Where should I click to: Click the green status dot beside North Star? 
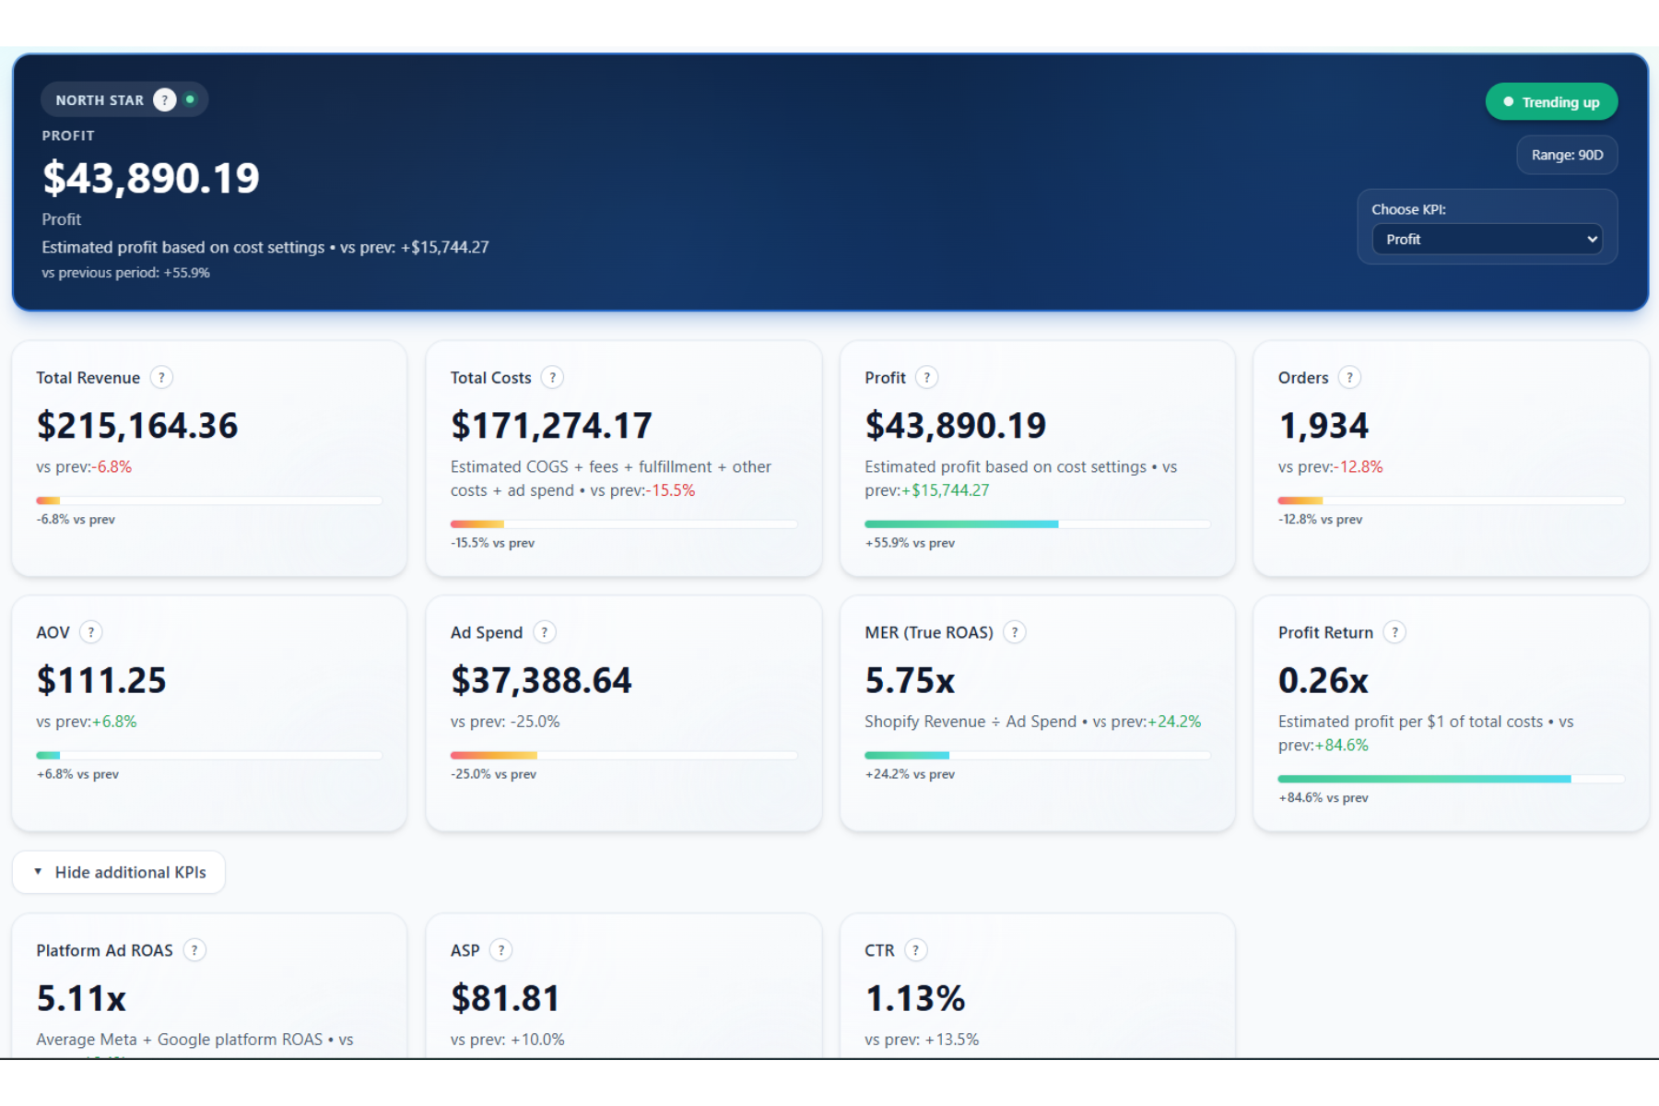[x=190, y=100]
